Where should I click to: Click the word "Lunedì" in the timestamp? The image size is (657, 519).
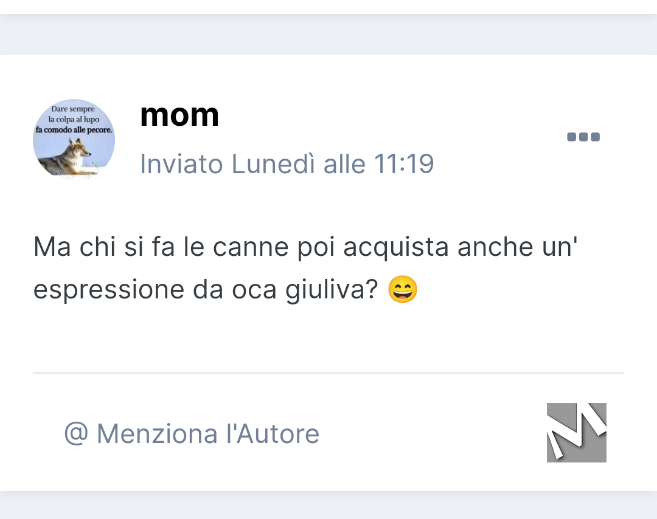tap(273, 163)
